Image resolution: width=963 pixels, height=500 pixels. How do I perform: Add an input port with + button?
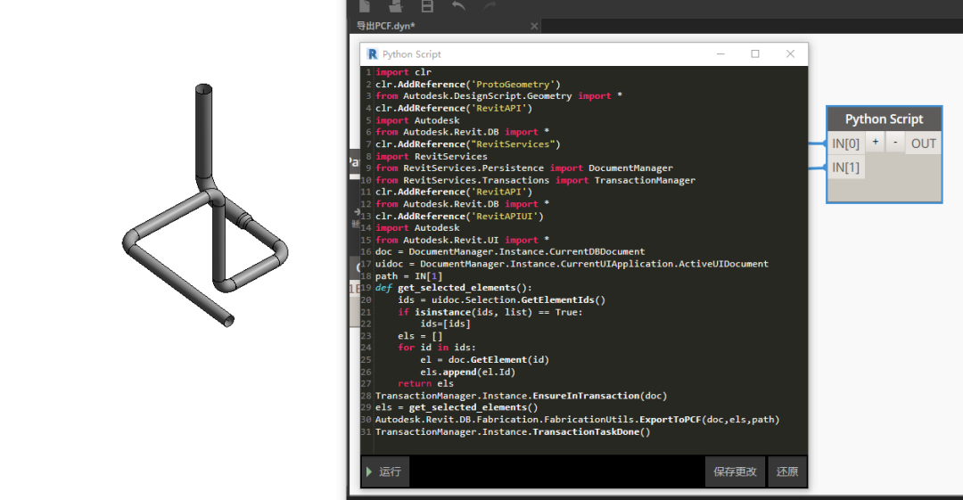(876, 143)
